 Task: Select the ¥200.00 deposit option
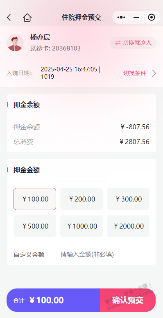point(81,199)
